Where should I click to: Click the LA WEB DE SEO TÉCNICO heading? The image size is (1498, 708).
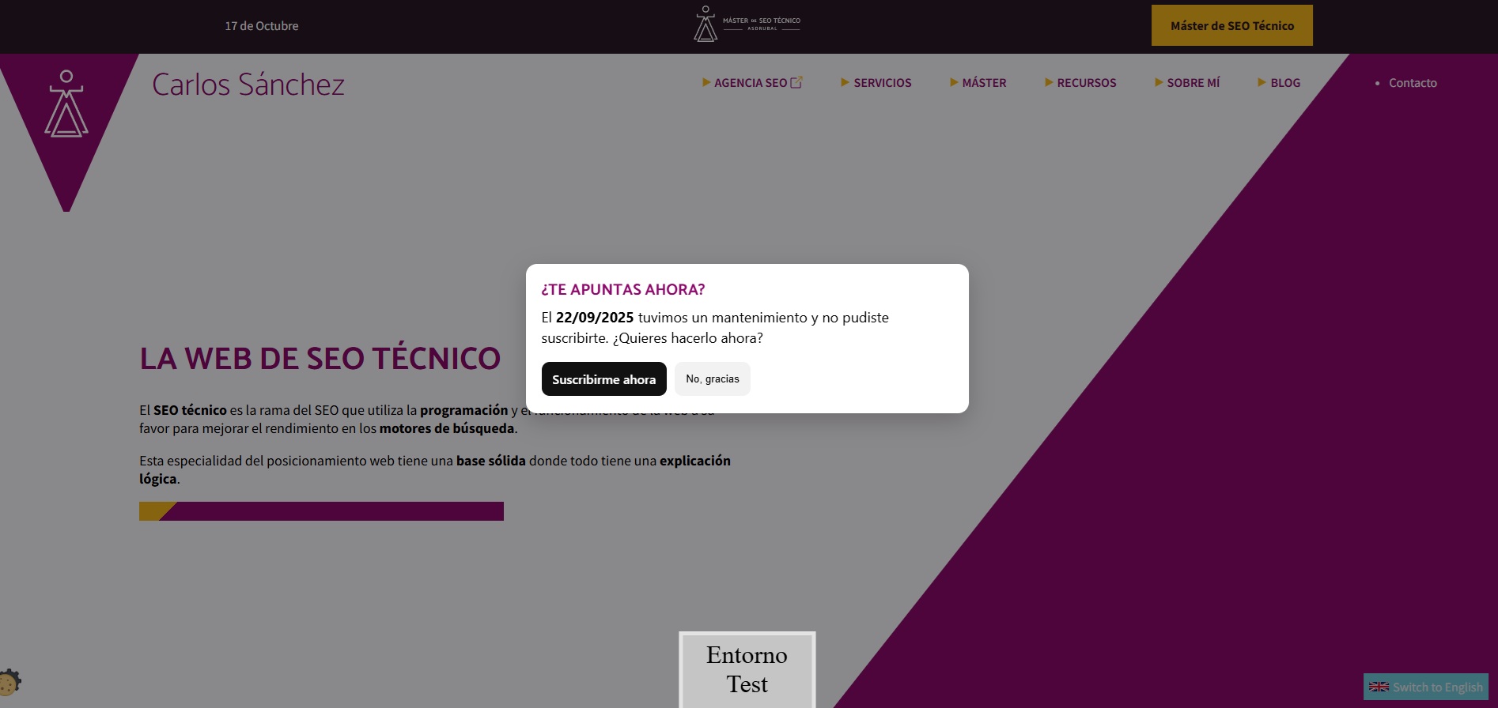(x=320, y=359)
